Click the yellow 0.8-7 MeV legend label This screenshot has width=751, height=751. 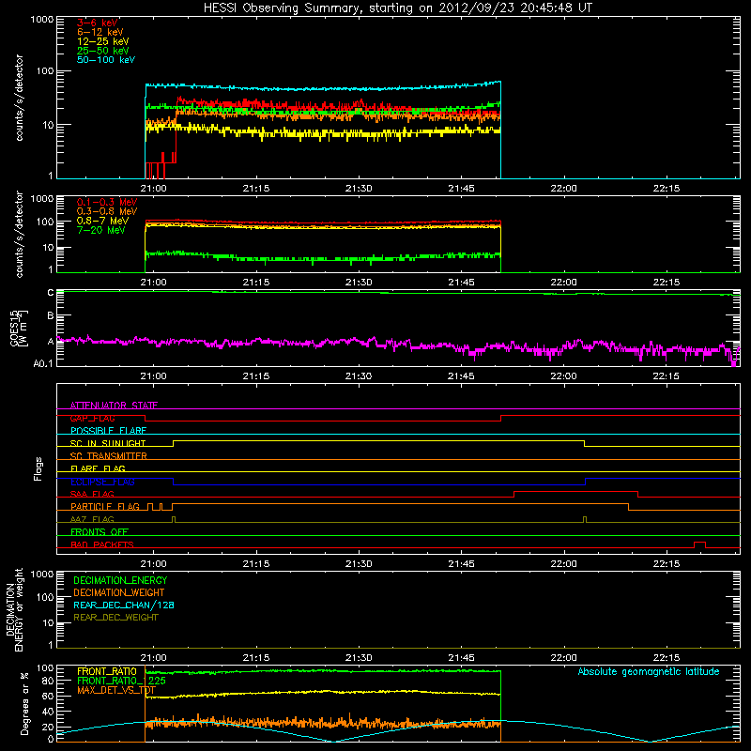point(103,221)
